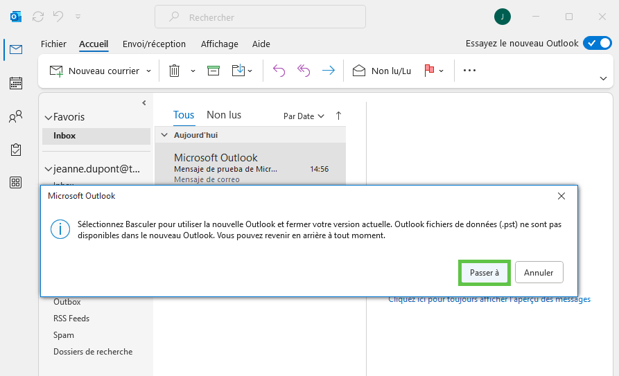
Task: Click the always show message preview link
Action: [489, 299]
